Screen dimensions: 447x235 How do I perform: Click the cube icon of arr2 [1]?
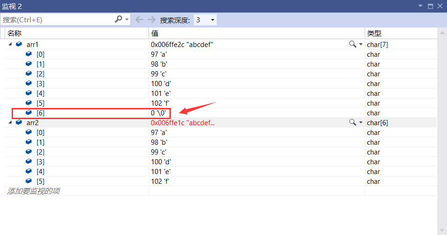(29, 142)
